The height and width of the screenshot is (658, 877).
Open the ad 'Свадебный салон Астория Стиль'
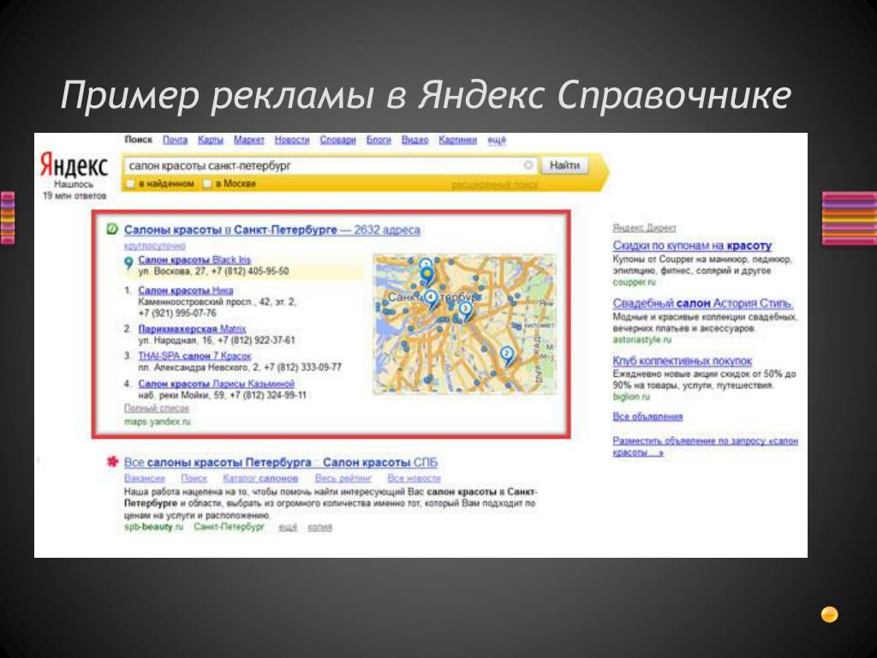click(703, 303)
